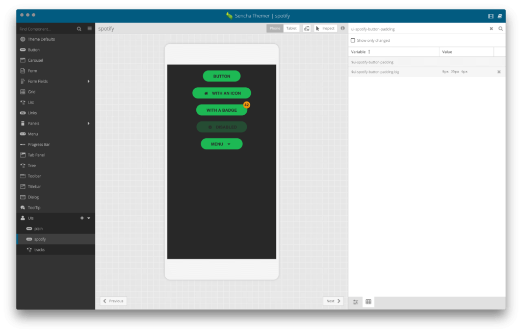
Task: Switch preview to Tablet
Action: click(291, 29)
